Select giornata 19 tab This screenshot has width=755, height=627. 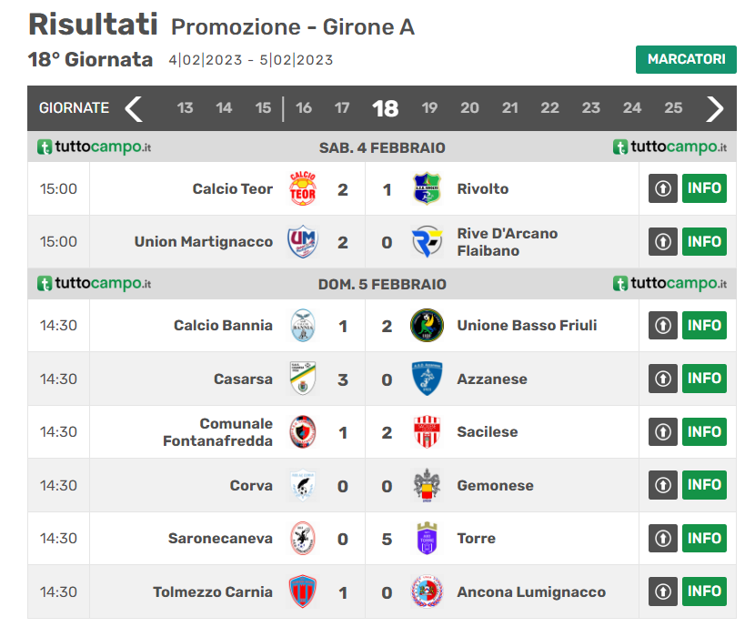tap(429, 108)
